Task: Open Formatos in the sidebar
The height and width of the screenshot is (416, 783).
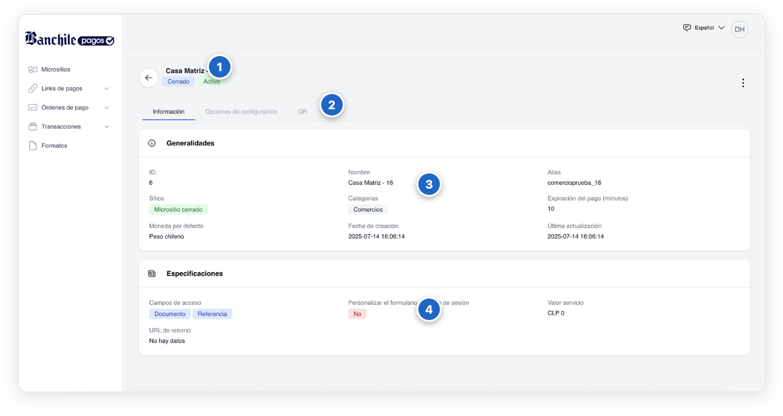Action: point(54,145)
